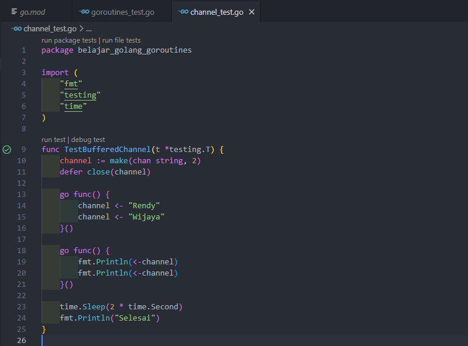Click the TestBufferedChannel function name
The width and height of the screenshot is (468, 346).
[x=107, y=149]
